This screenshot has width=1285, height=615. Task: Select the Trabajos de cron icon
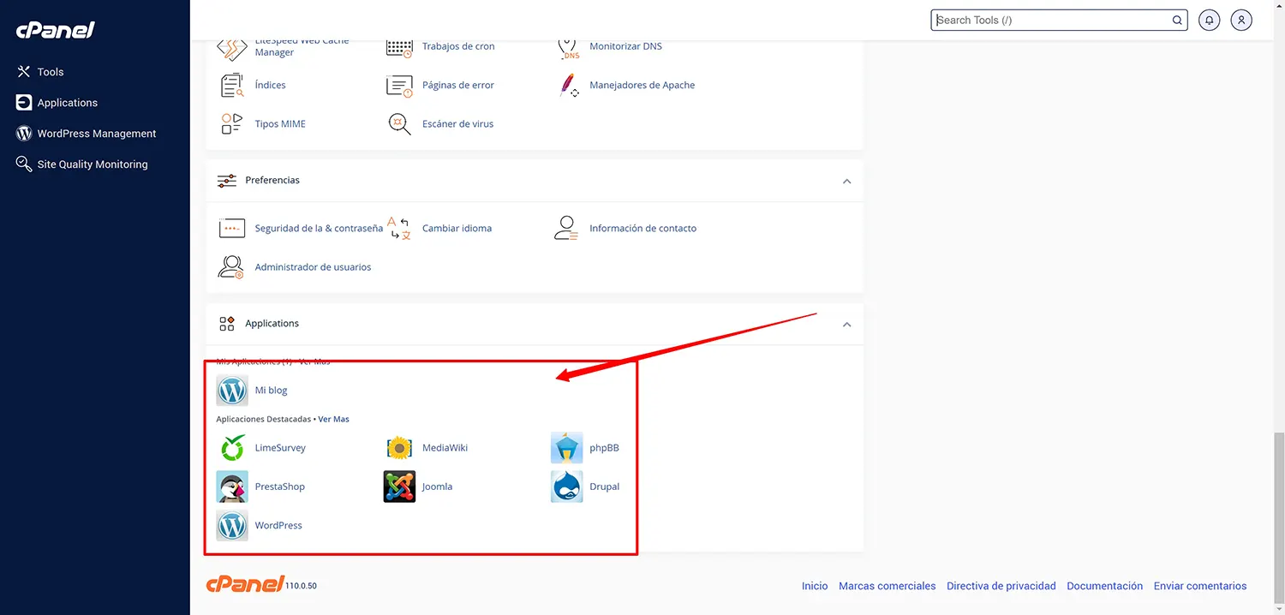point(399,46)
